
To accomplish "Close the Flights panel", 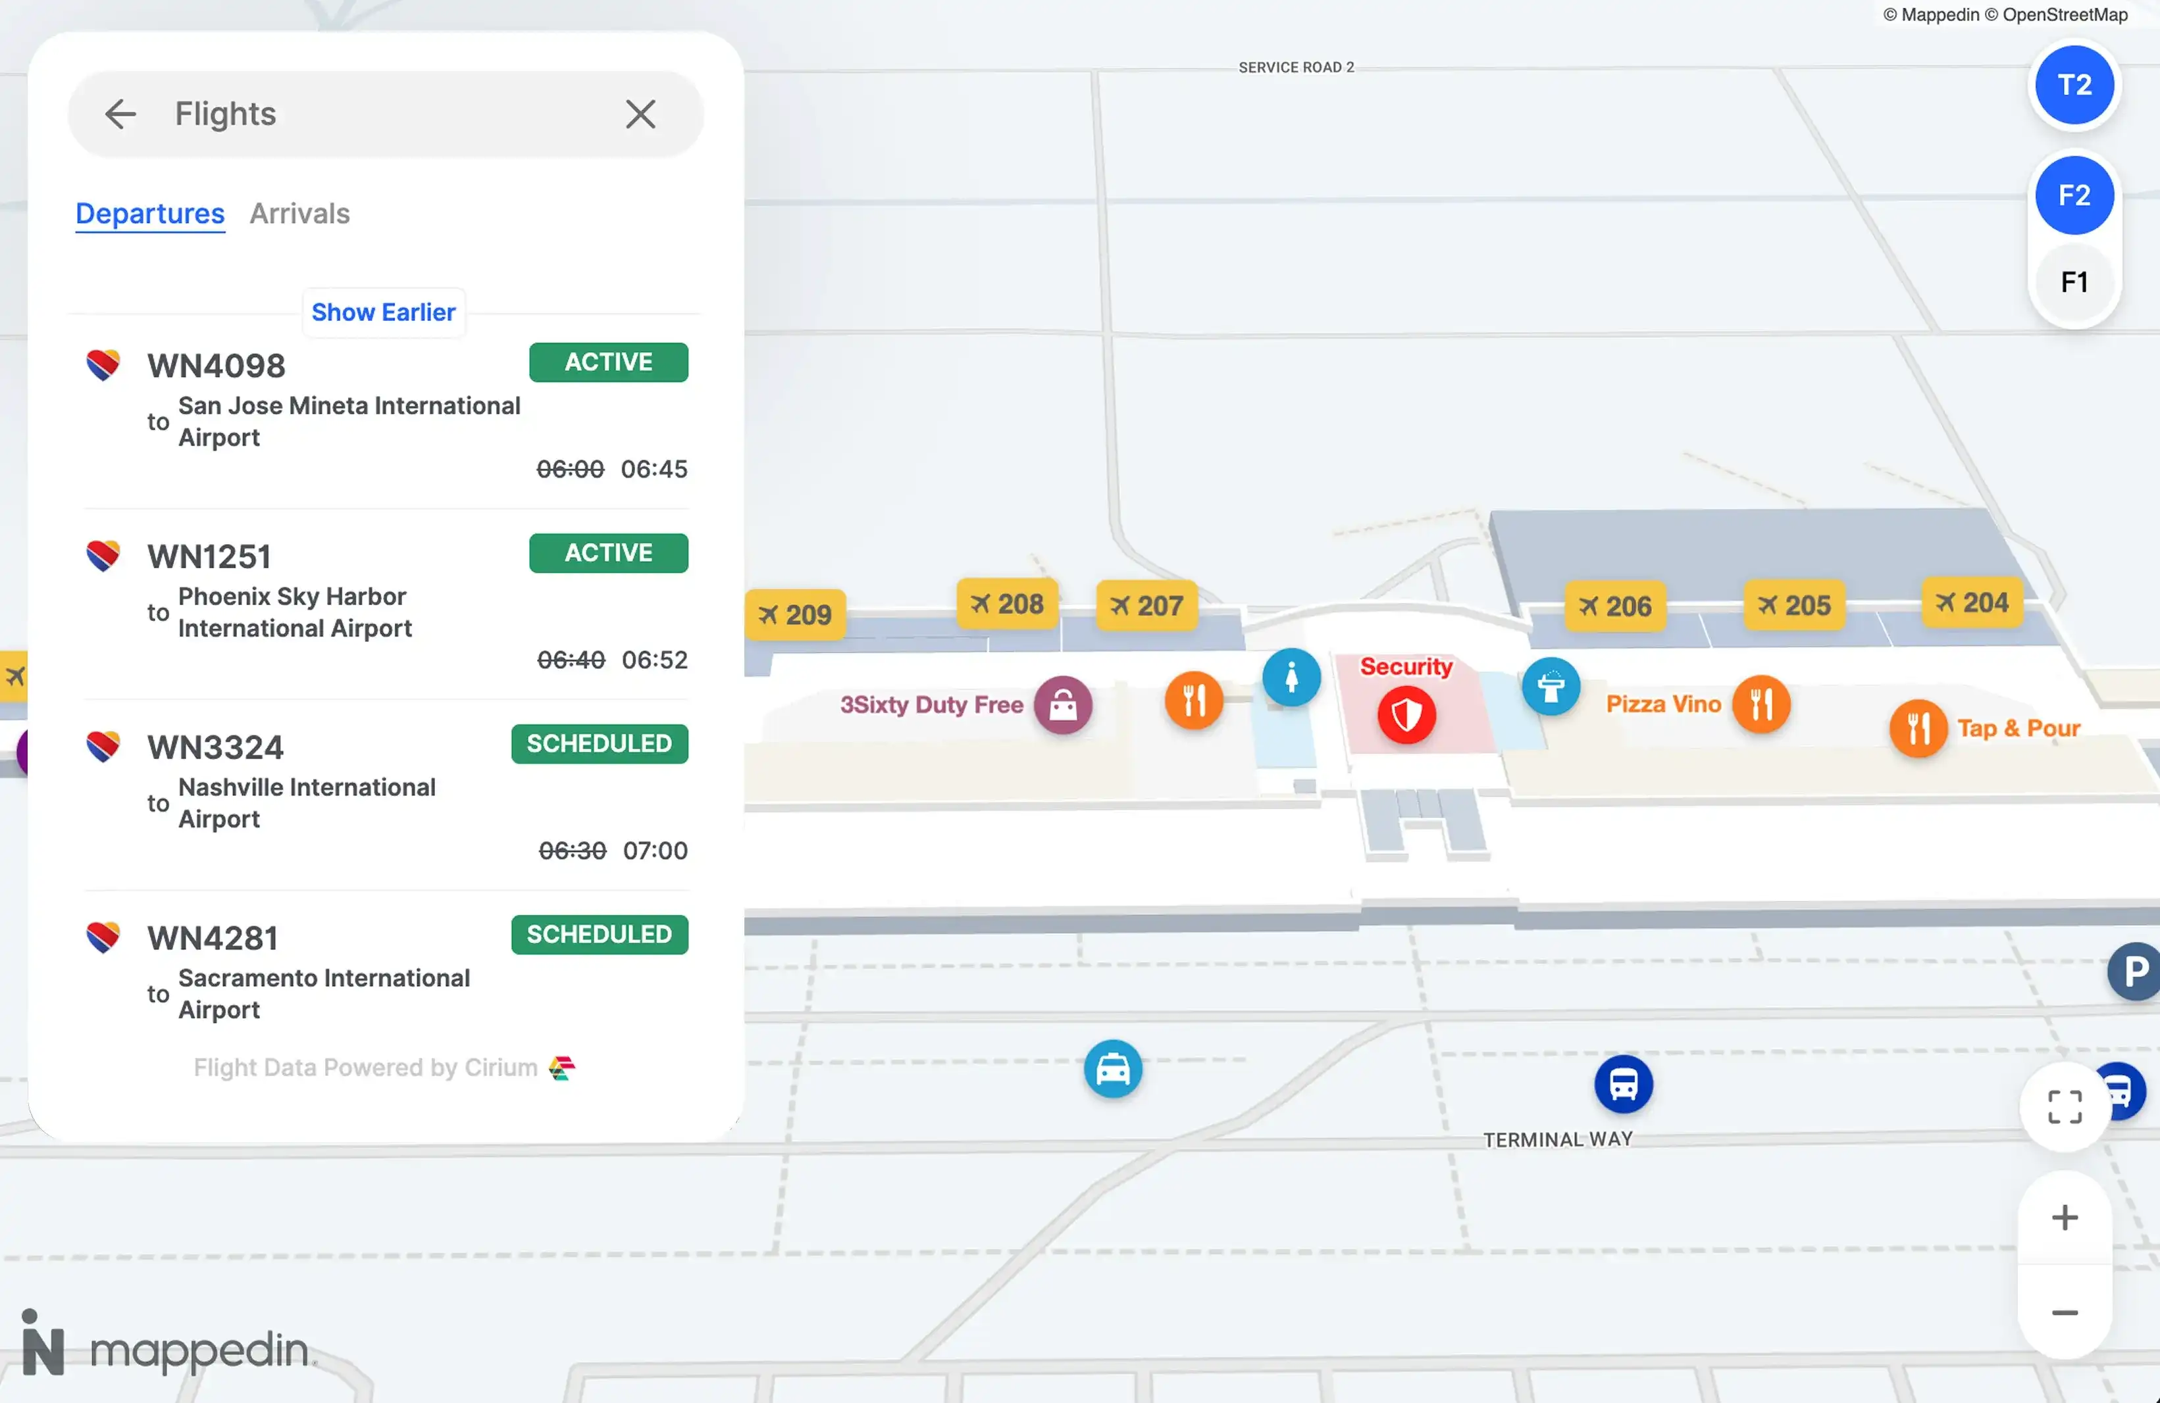I will pyautogui.click(x=641, y=113).
